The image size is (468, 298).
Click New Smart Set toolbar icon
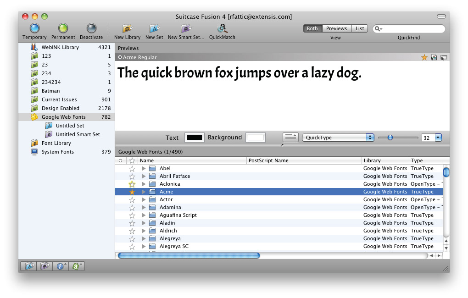pyautogui.click(x=186, y=28)
